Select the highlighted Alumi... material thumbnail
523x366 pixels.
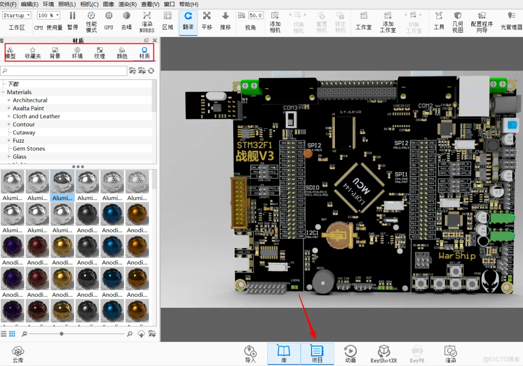coord(62,186)
